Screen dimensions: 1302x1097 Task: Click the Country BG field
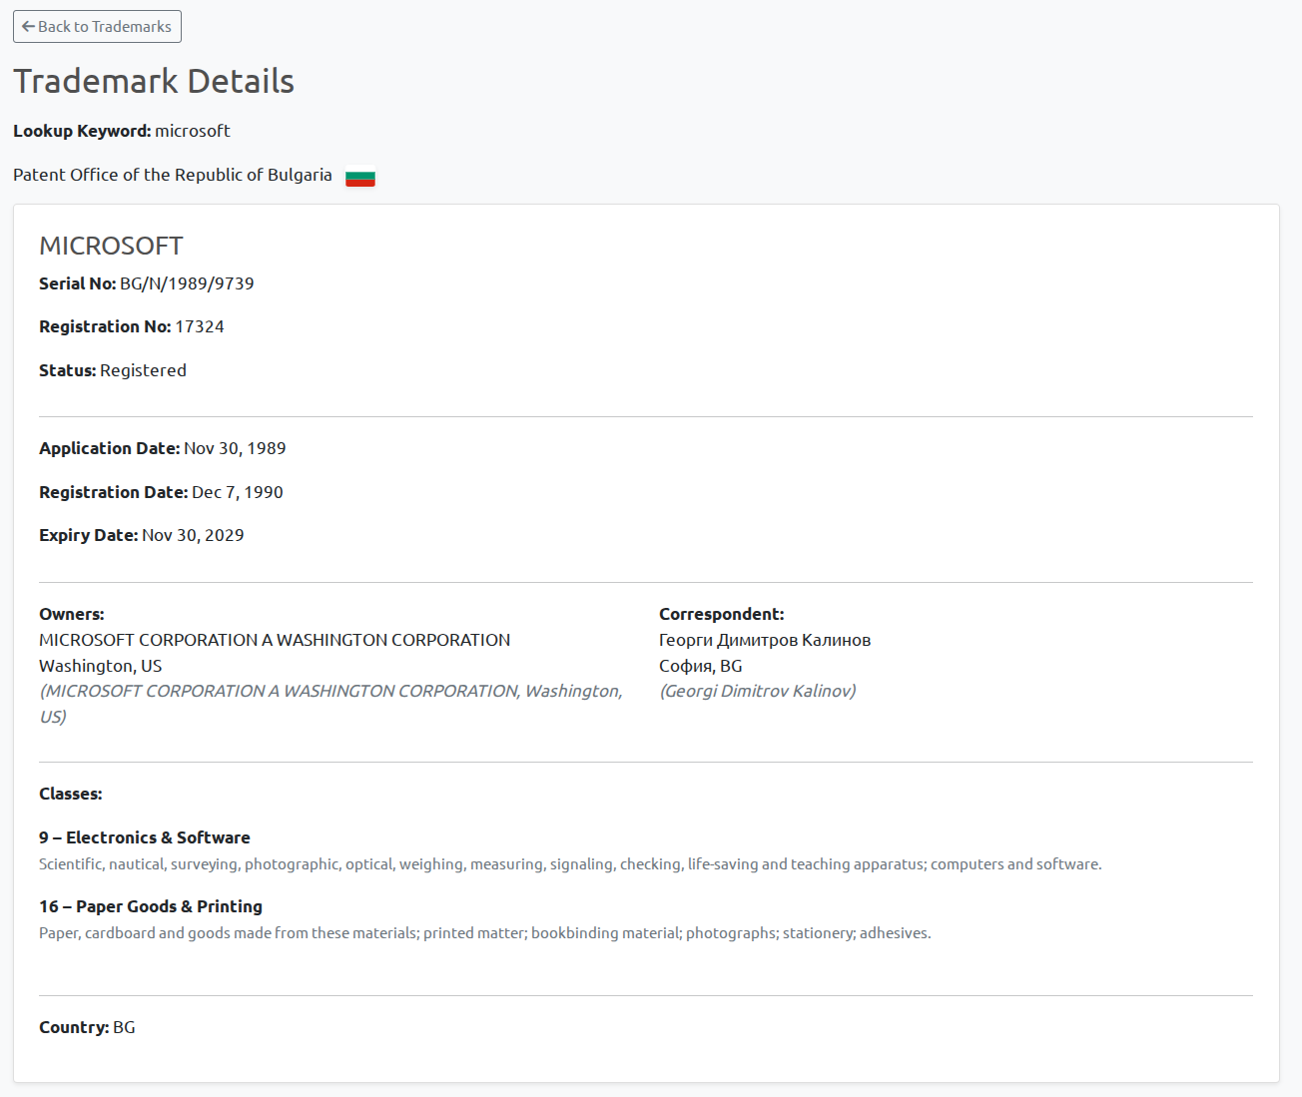pyautogui.click(x=87, y=1027)
